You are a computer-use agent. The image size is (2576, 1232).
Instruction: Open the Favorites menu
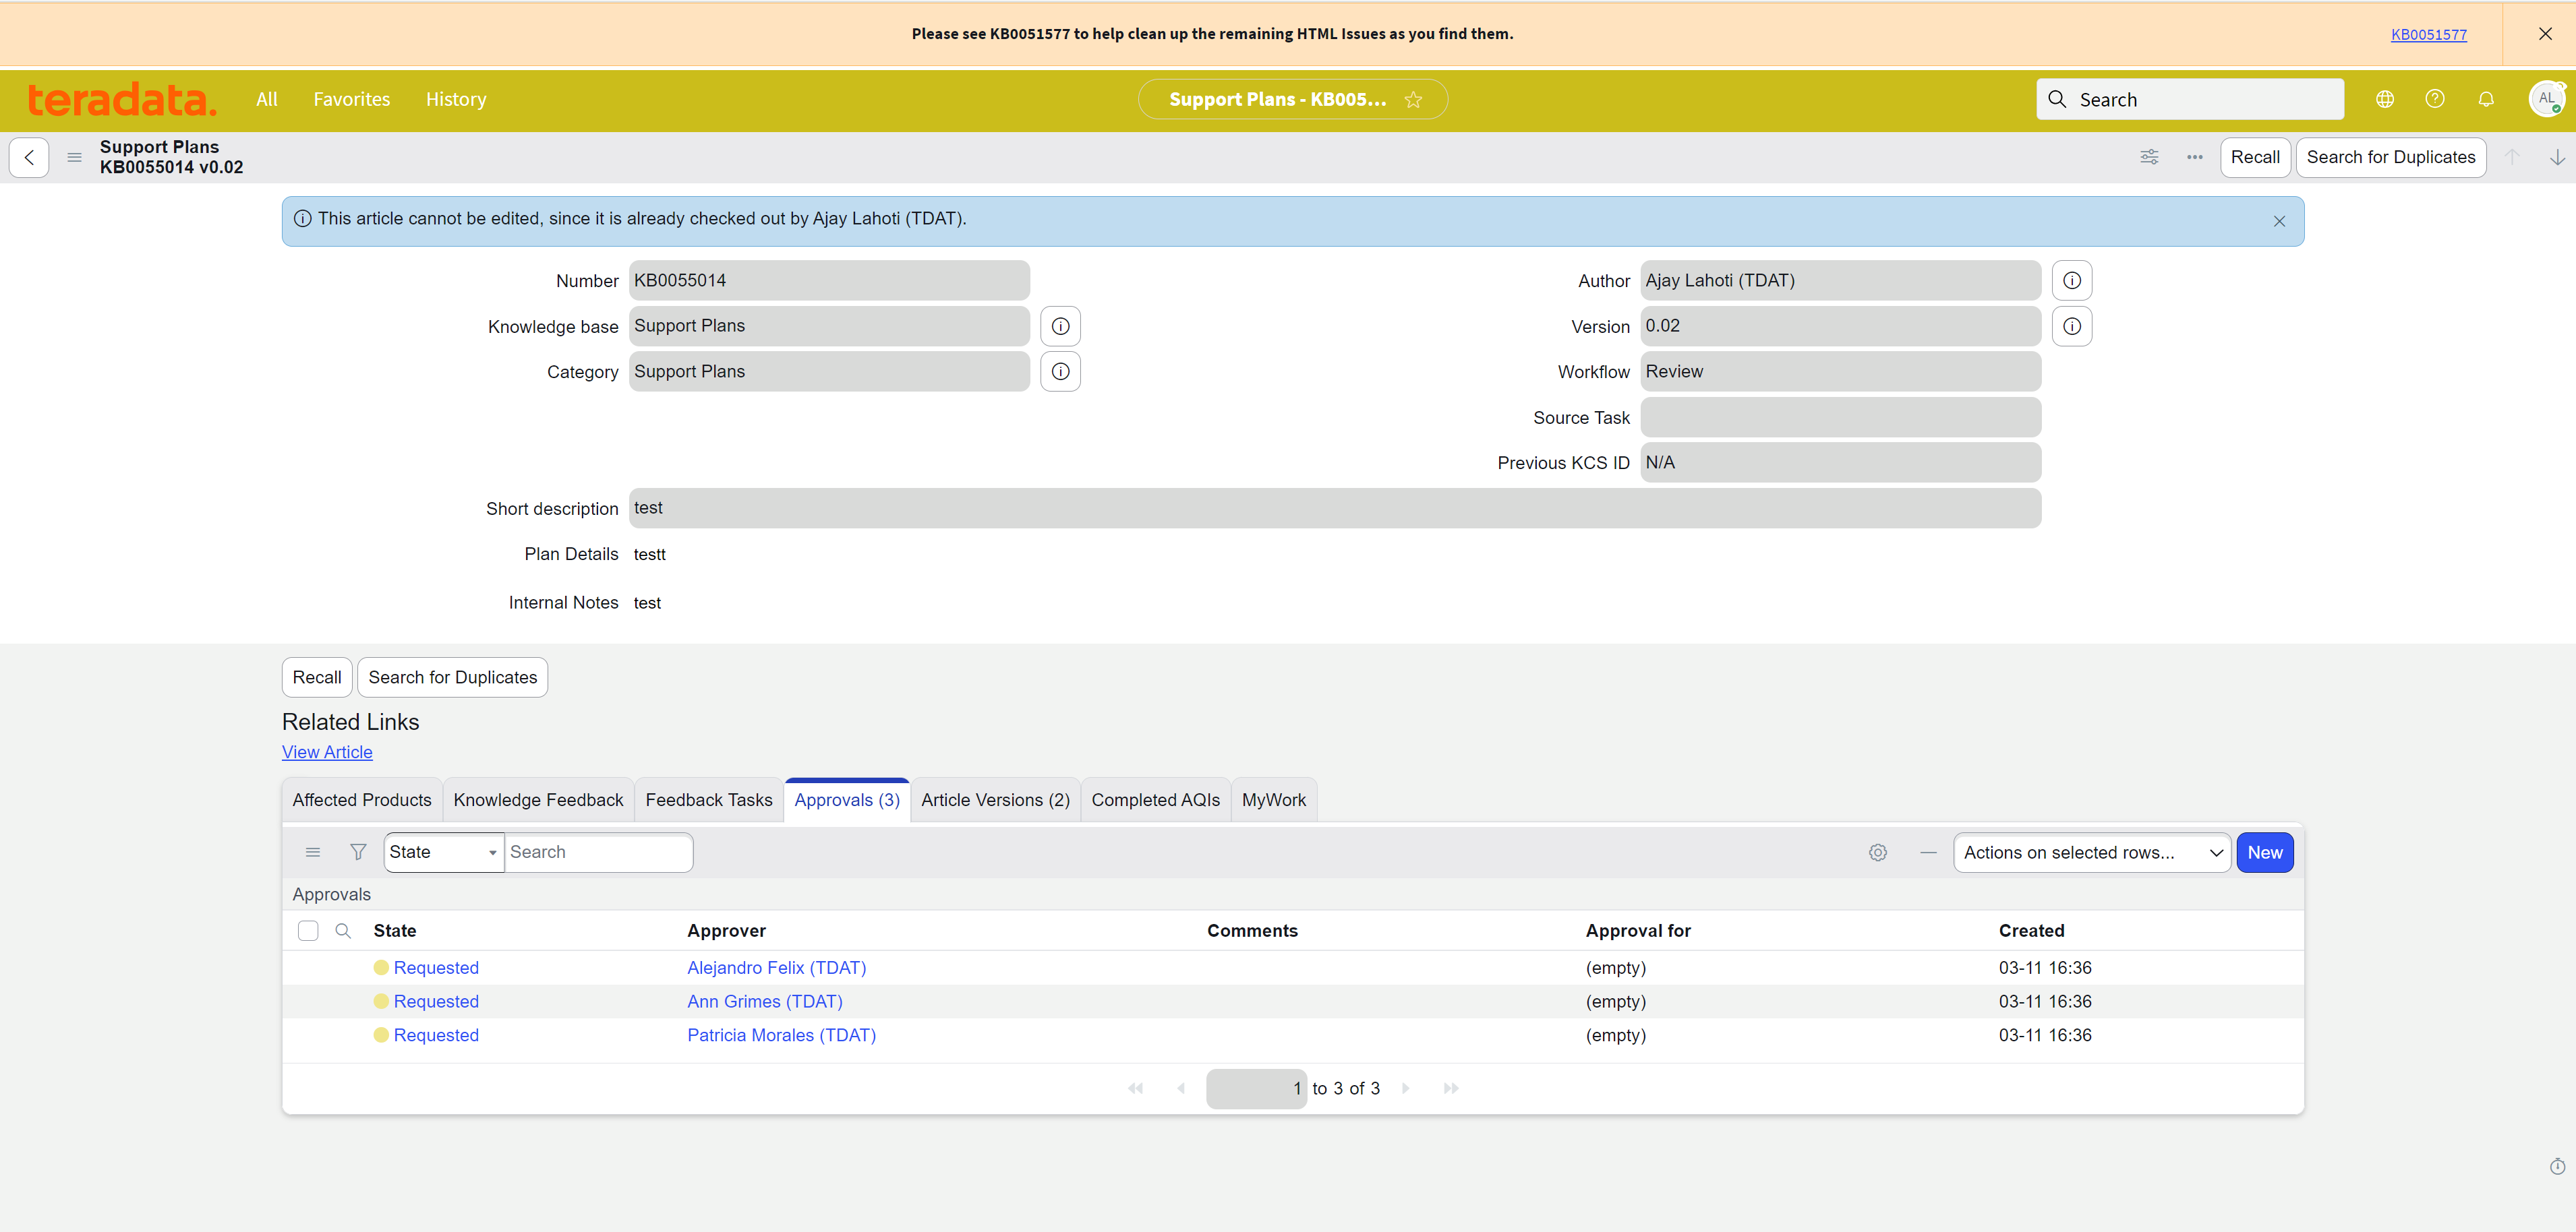pyautogui.click(x=351, y=99)
